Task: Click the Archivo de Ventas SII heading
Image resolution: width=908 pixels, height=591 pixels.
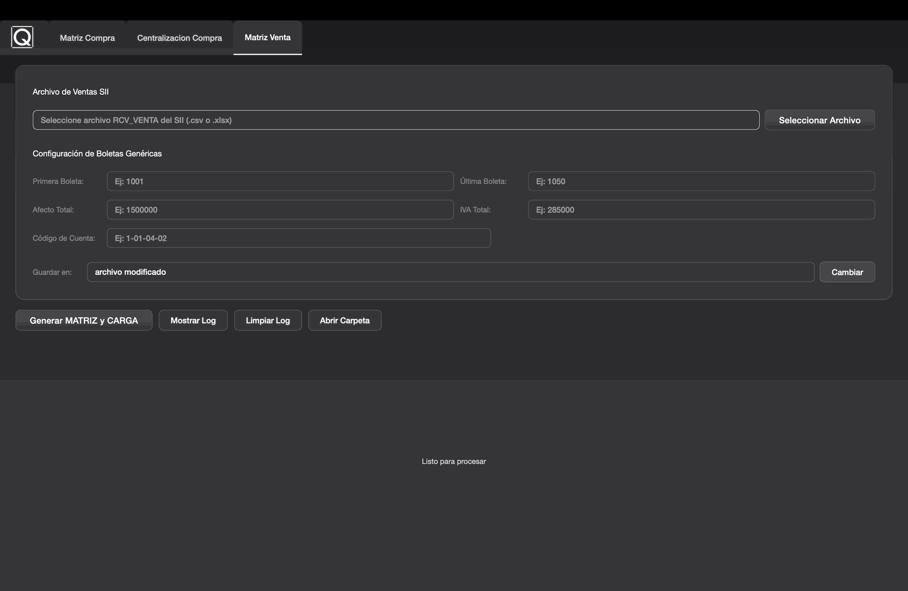Action: point(70,92)
